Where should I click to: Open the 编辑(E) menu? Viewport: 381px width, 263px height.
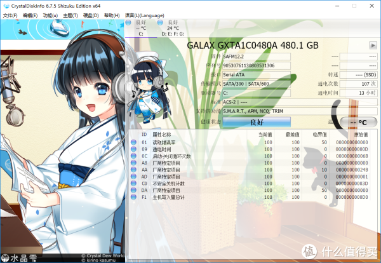coord(30,15)
